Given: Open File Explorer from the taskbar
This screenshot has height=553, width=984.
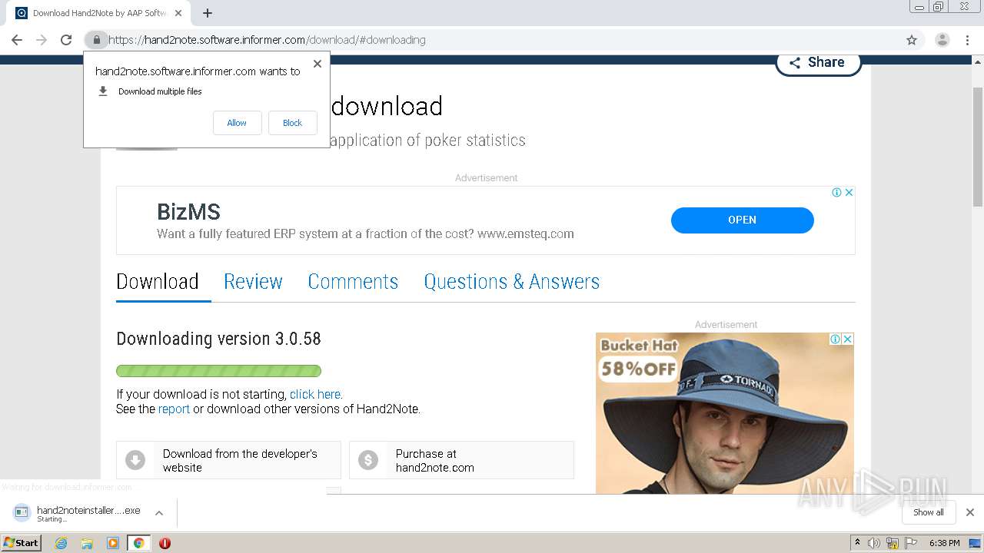Looking at the screenshot, I should pyautogui.click(x=87, y=543).
